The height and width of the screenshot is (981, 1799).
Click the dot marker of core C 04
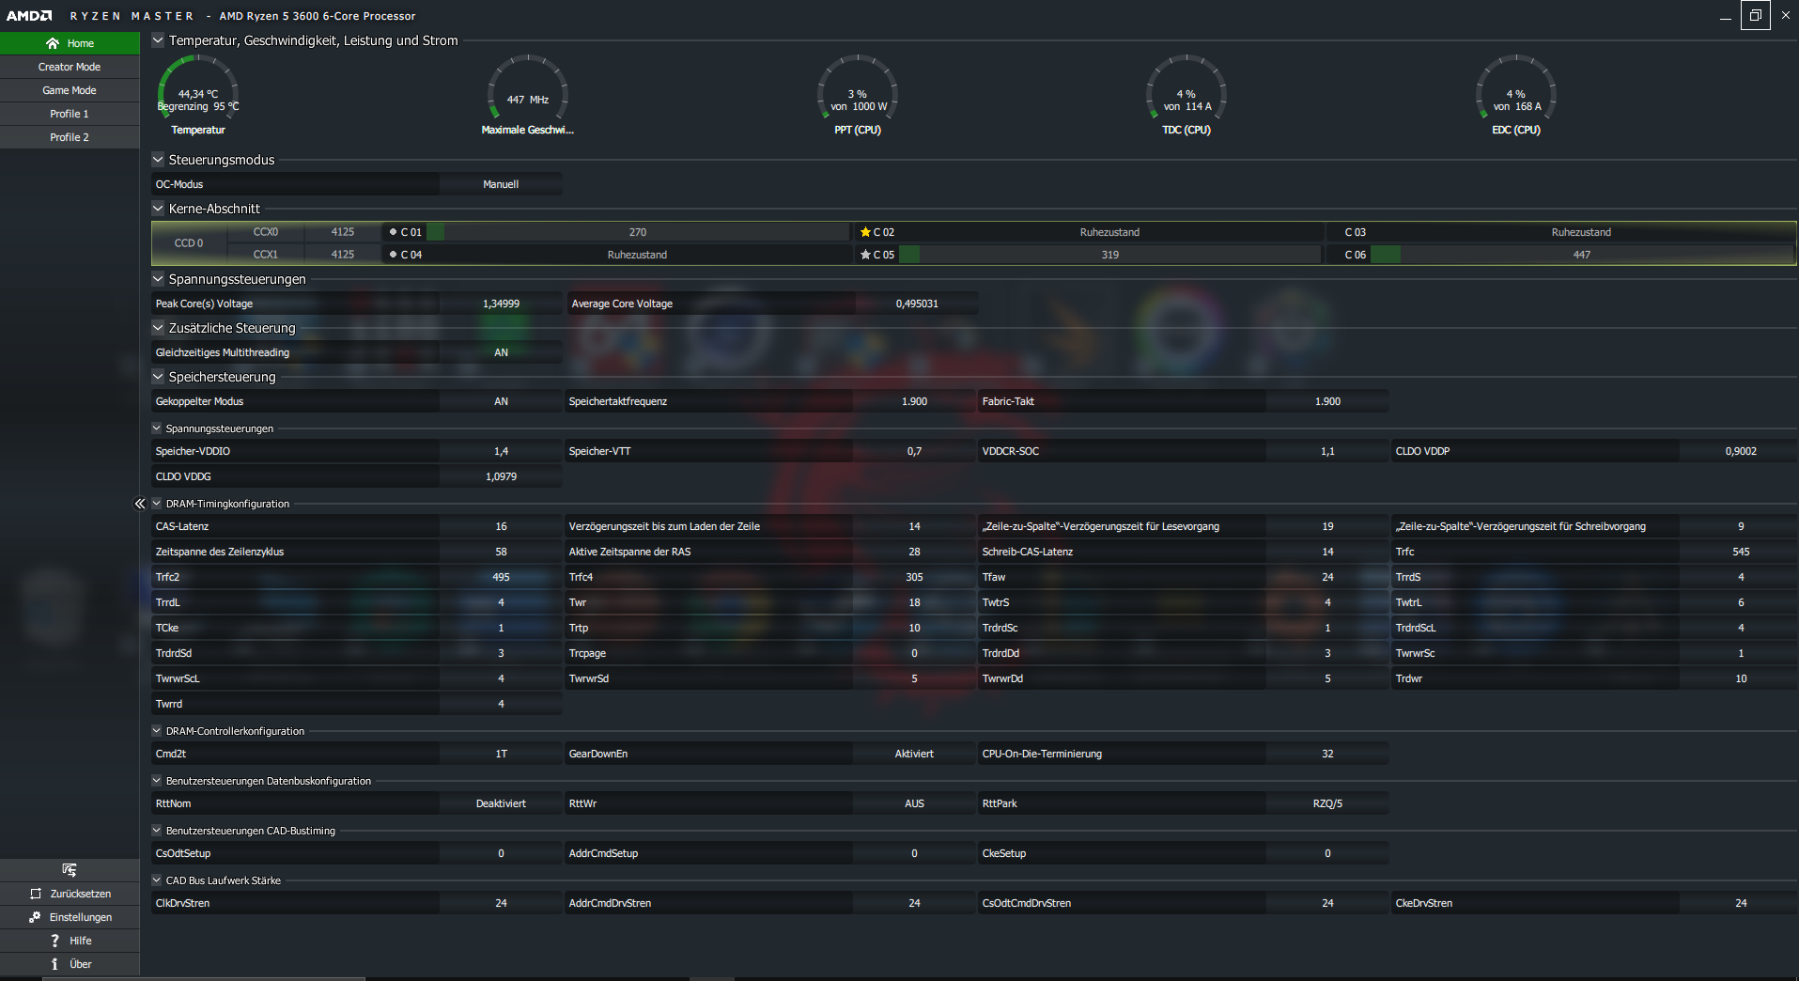coord(393,255)
